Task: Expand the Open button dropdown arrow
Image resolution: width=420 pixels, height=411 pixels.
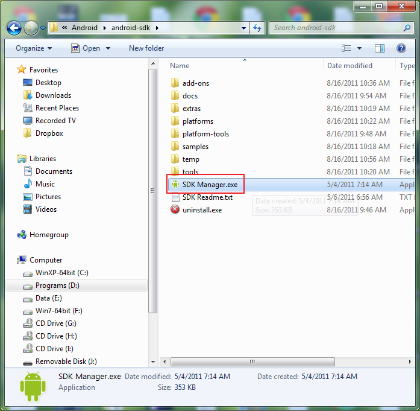Action: 108,48
